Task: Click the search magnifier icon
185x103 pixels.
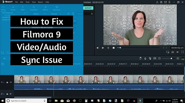Action: [x=92, y=14]
